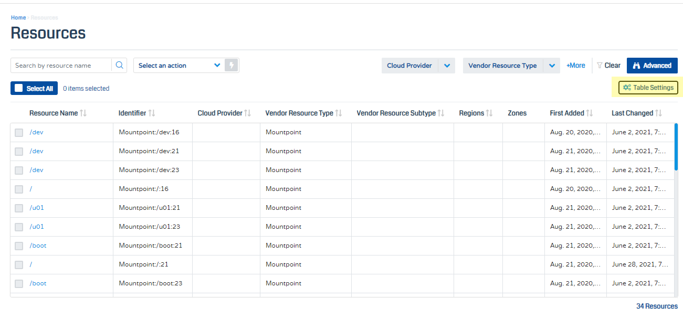Screen dimensions: 683x309
Task: Click +More filters link
Action: (x=575, y=66)
